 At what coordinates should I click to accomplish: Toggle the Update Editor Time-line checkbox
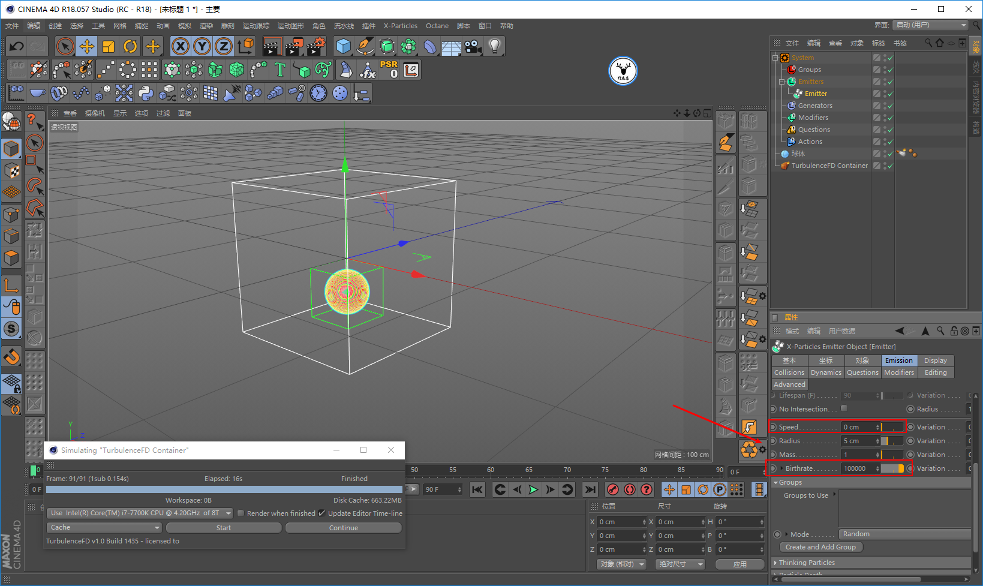point(322,513)
